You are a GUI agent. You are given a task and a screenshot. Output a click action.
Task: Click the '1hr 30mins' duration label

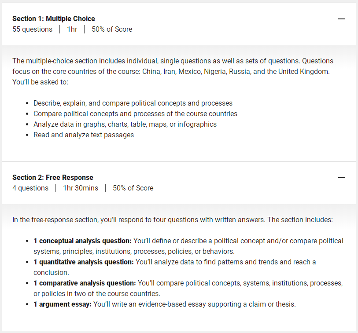pyautogui.click(x=81, y=188)
